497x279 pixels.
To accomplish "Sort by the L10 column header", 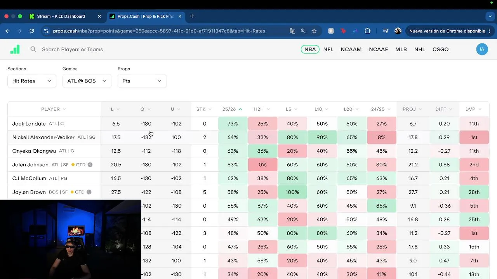I will pos(321,109).
